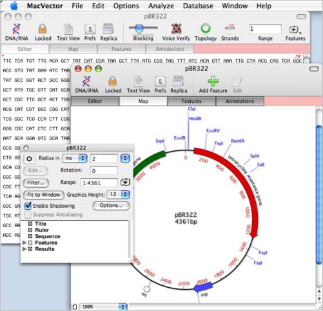Image resolution: width=323 pixels, height=311 pixels.
Task: Click Replica icon in front Map window
Action: (x=178, y=81)
